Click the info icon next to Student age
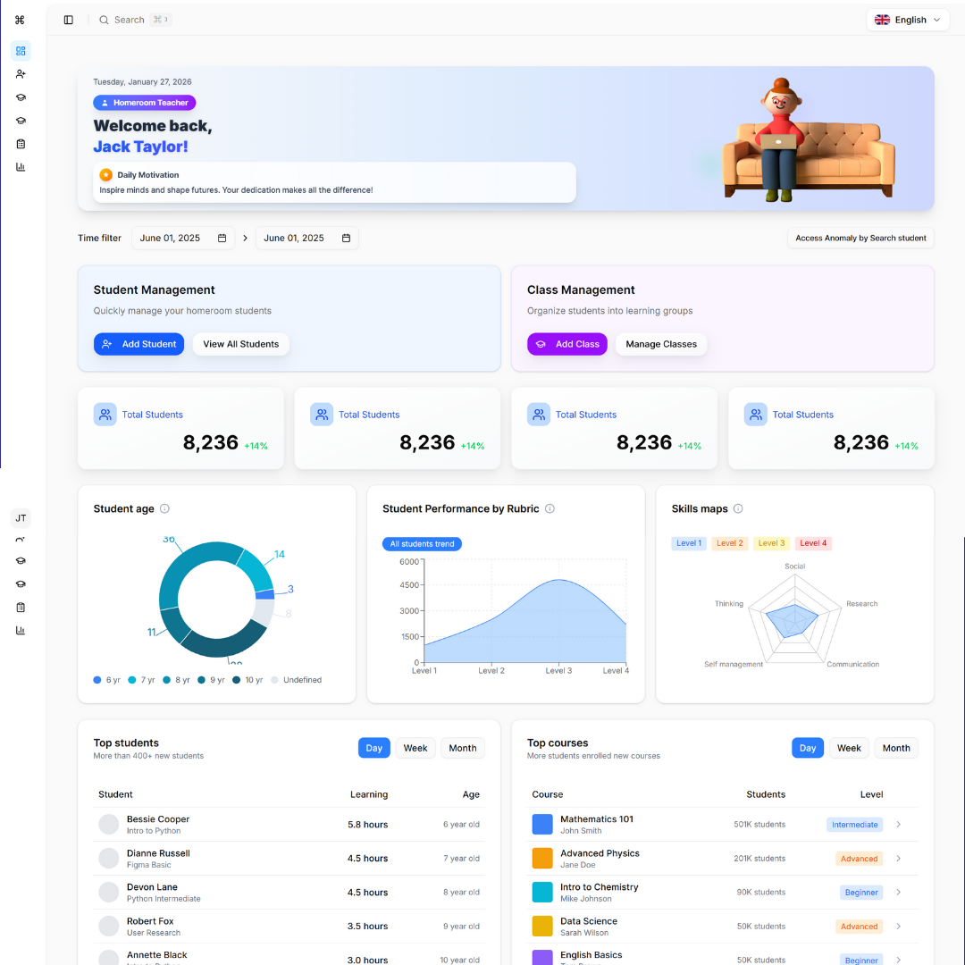The height and width of the screenshot is (965, 965). click(x=164, y=508)
